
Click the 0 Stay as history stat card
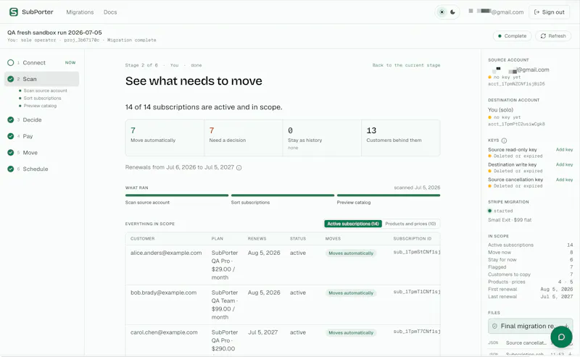point(322,138)
